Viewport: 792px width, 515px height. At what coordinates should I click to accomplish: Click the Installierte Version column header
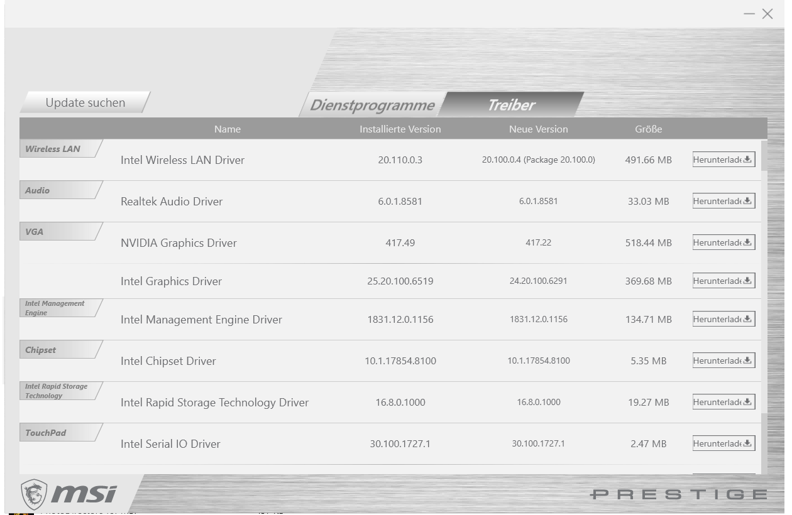tap(400, 129)
